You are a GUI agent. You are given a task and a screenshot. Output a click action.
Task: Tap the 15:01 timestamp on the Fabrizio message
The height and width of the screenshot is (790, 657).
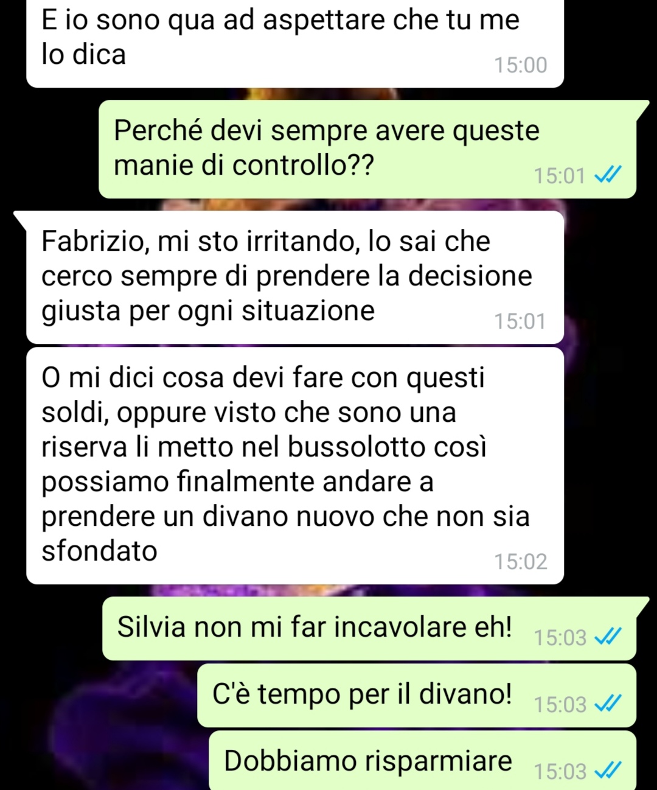521,321
